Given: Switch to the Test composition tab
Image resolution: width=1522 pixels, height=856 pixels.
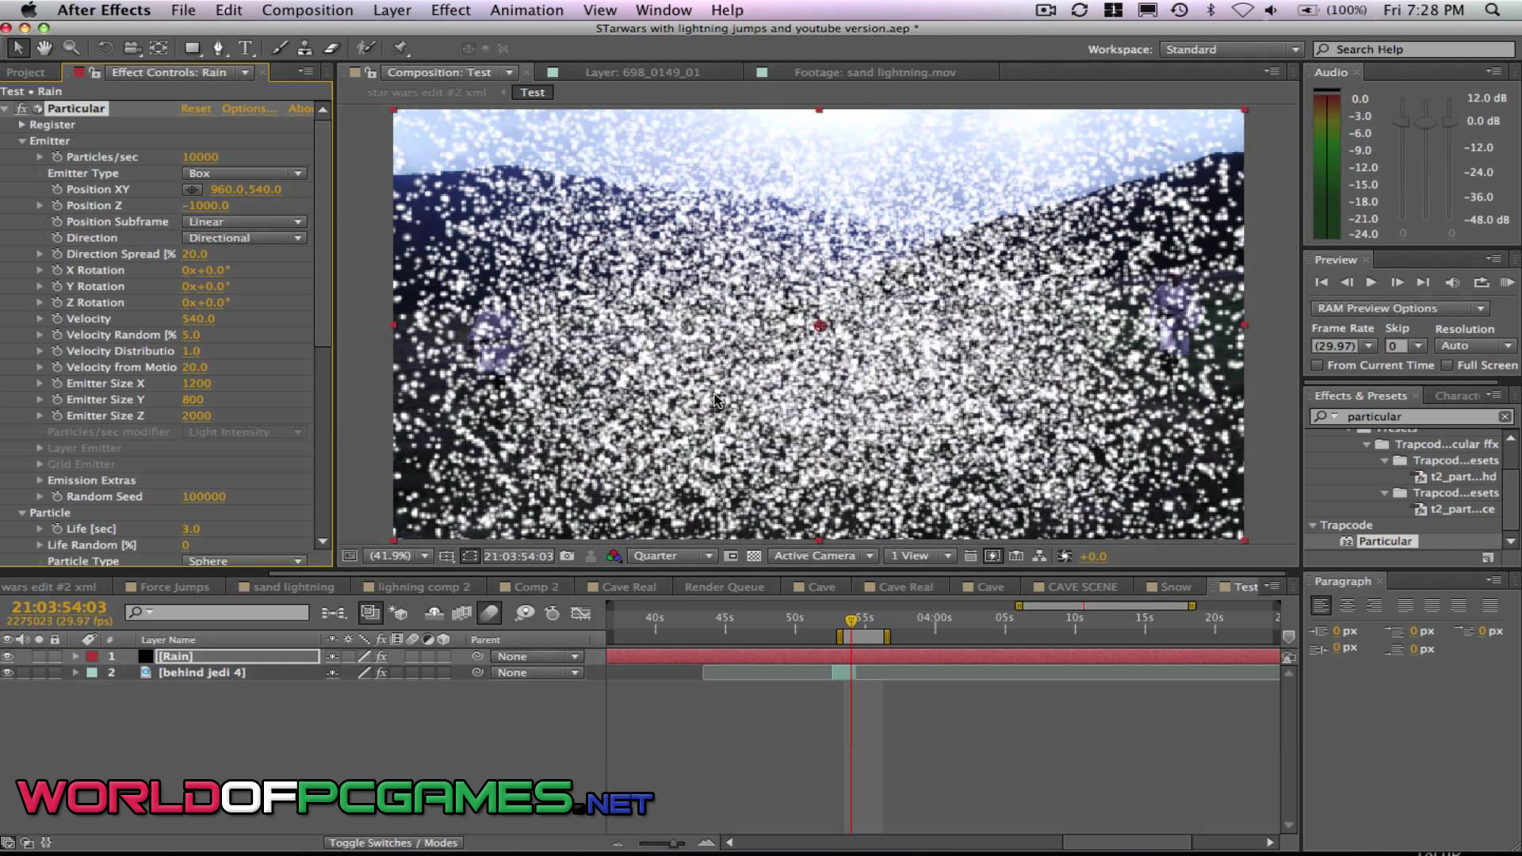Looking at the screenshot, I should click(531, 92).
